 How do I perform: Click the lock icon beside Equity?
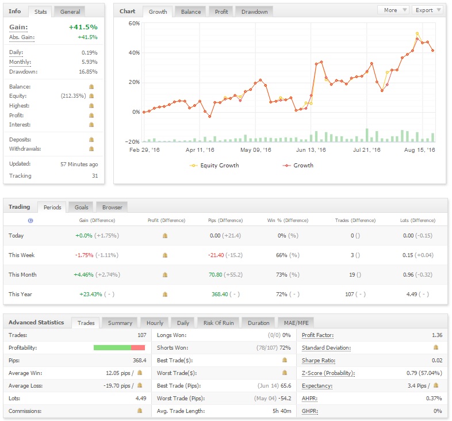pyautogui.click(x=91, y=95)
